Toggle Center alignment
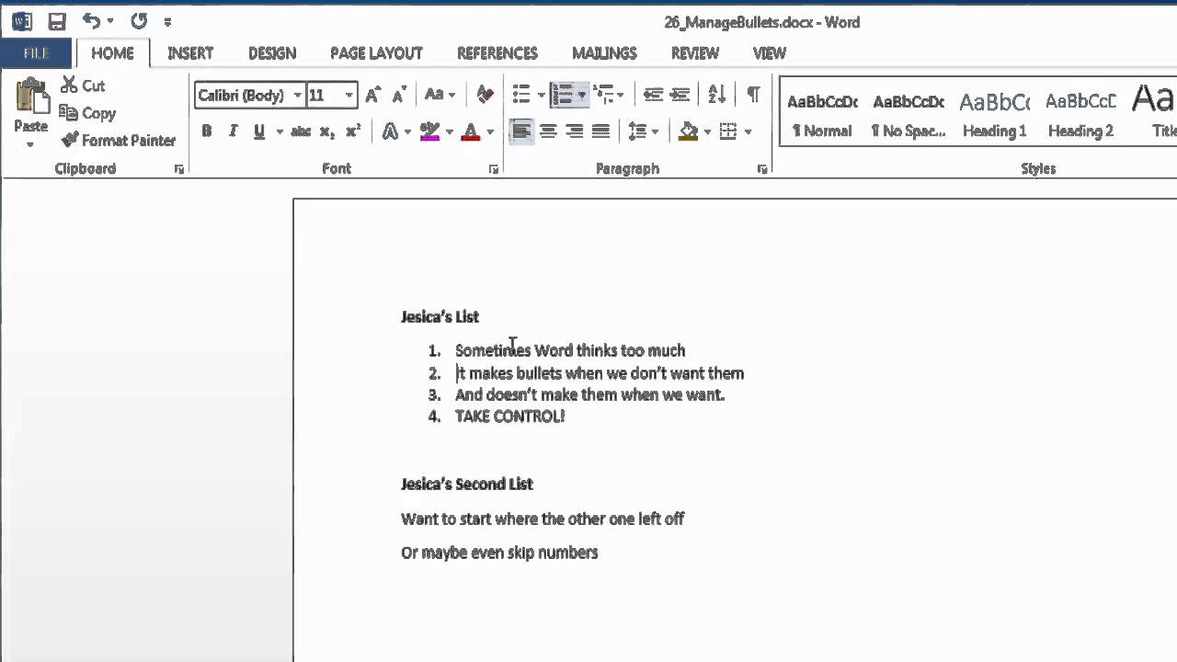Image resolution: width=1177 pixels, height=662 pixels. [548, 131]
